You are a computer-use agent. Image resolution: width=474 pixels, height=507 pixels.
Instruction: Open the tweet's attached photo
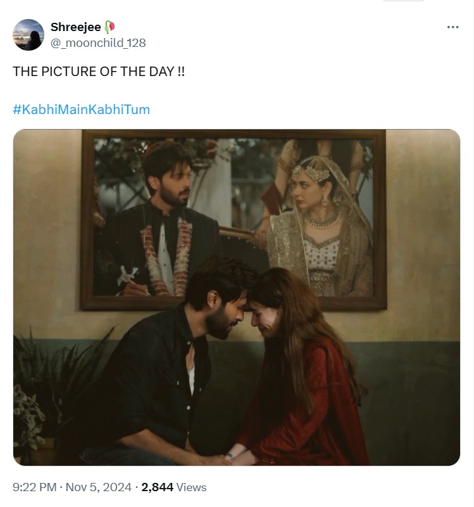coord(237,298)
